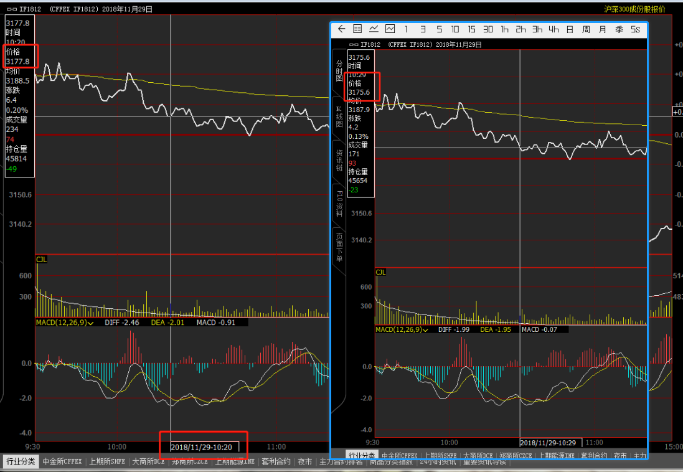Switch to the time-sharing line chart icon
683x472 pixels.
374,29
